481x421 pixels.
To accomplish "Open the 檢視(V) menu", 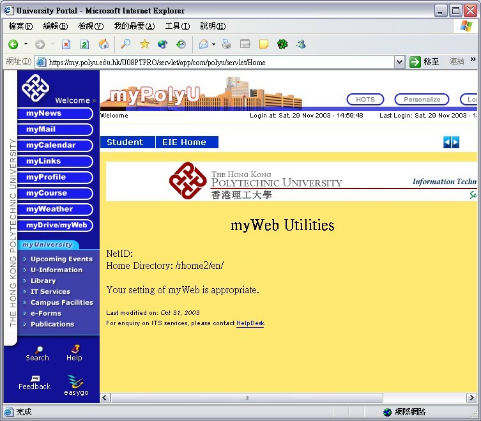I will [x=91, y=26].
